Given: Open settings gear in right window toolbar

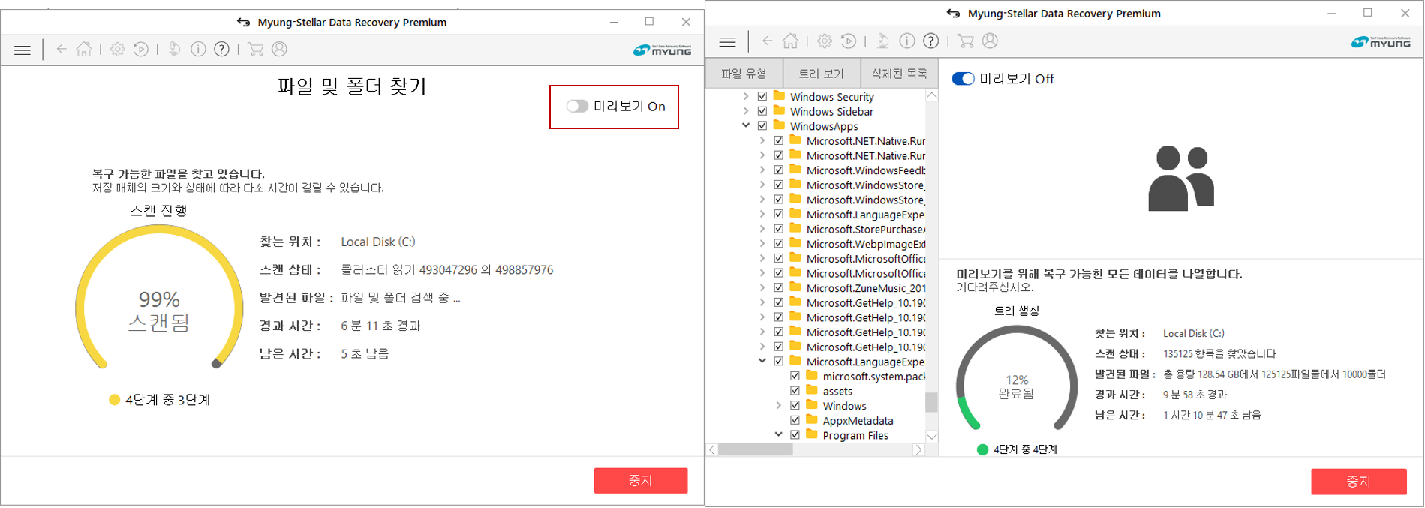Looking at the screenshot, I should (825, 41).
